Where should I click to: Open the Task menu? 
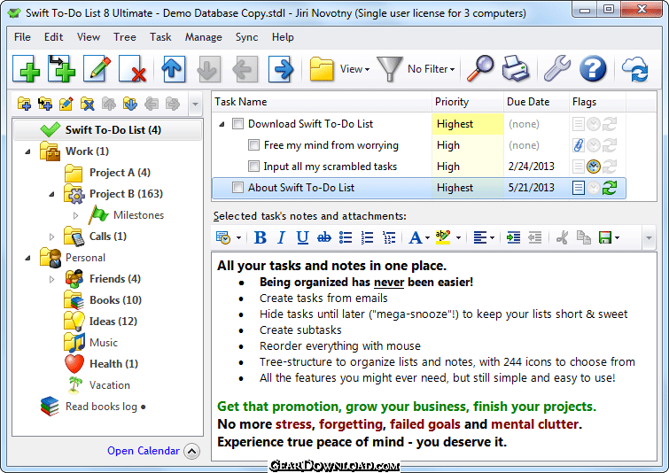coord(160,37)
